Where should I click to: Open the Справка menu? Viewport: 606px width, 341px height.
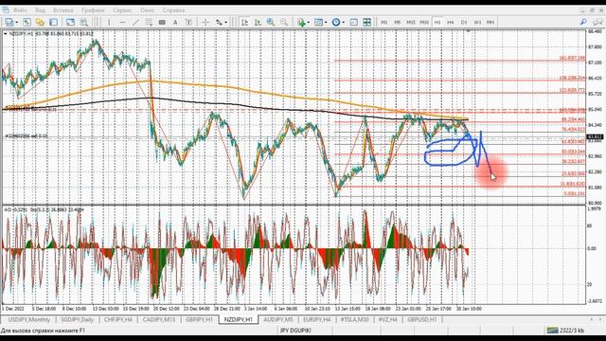coord(173,10)
